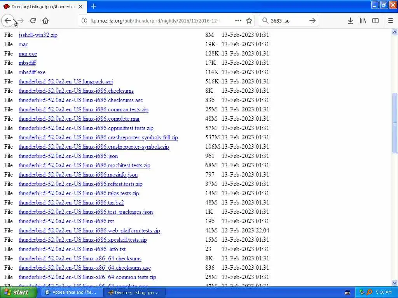Open linux-i686.checksums link

point(76,91)
